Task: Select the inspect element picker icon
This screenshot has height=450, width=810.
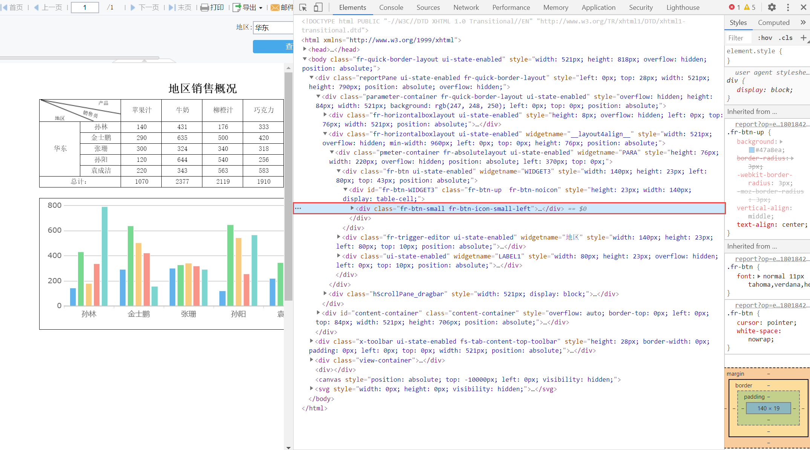Action: (x=303, y=7)
